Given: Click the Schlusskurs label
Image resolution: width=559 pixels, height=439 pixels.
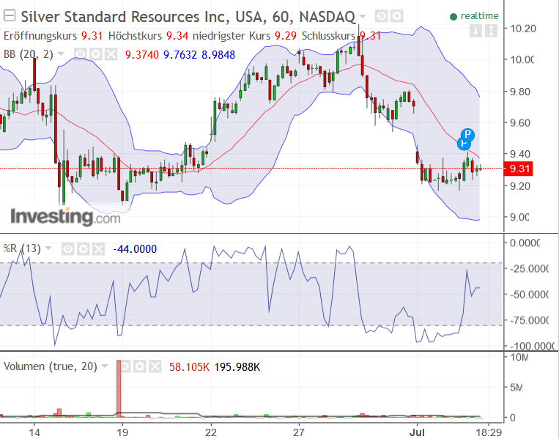Looking at the screenshot, I should [328, 36].
